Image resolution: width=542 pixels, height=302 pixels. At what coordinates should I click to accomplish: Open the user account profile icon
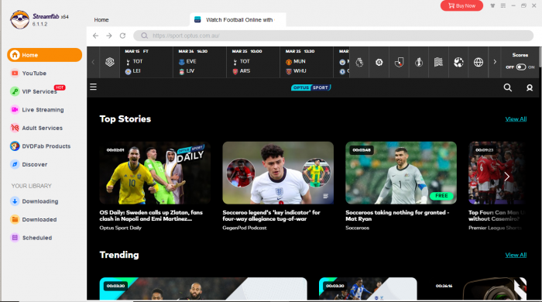coord(529,88)
